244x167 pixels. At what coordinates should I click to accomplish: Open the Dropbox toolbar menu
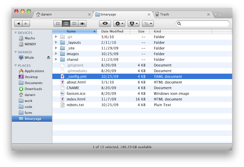134,23
